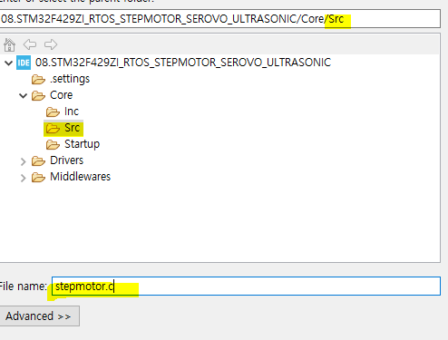Collapse the 08.STM32F429ZI project tree node
448x340 pixels.
click(x=8, y=63)
